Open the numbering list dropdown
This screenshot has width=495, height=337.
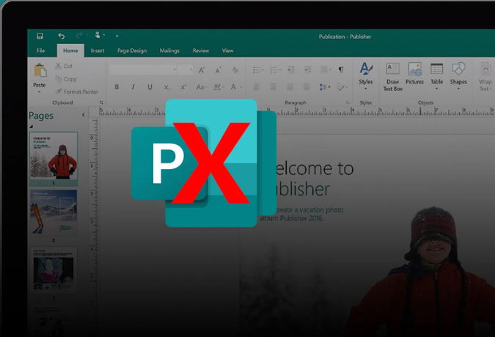pyautogui.click(x=275, y=70)
